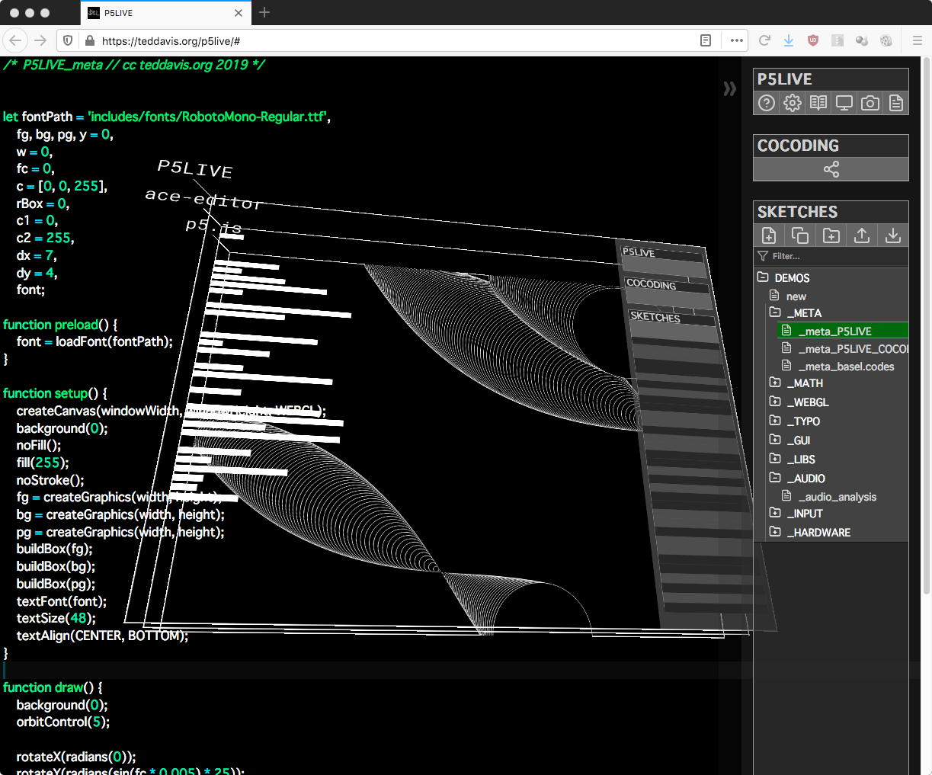Open the _meta_basel.codes sketch
The width and height of the screenshot is (932, 775).
coord(846,367)
